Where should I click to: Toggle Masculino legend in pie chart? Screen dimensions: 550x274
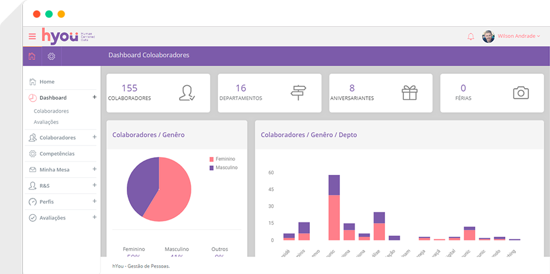tap(225, 167)
